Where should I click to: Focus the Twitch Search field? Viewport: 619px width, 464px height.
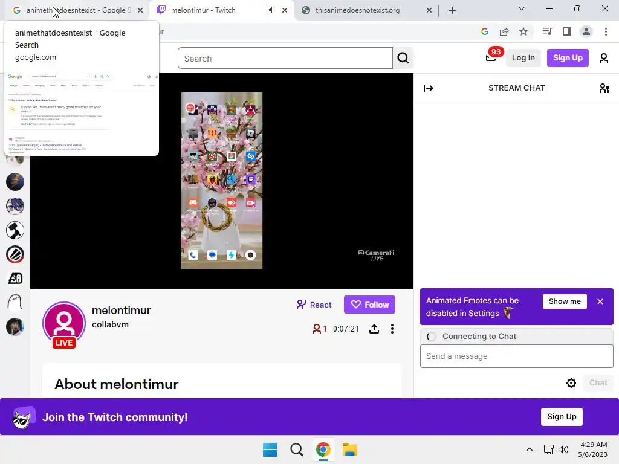coord(285,59)
